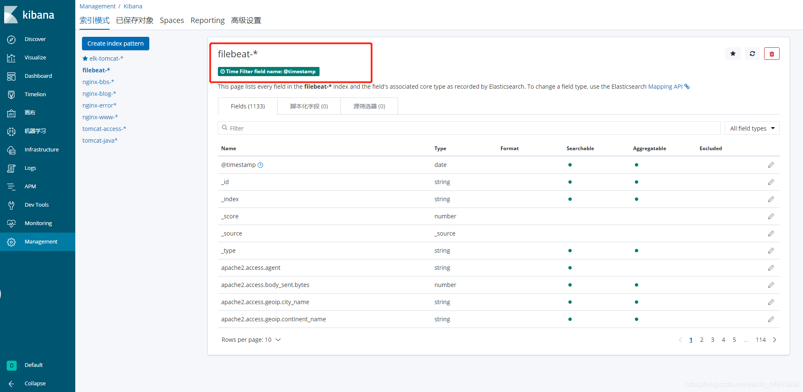Go to page 3 of fields
The image size is (803, 392).
tap(713, 340)
